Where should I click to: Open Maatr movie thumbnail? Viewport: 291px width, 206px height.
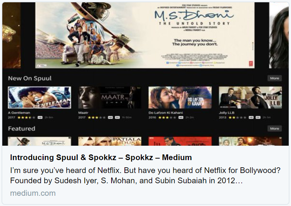[x=110, y=97]
